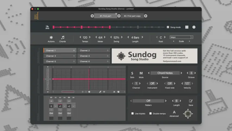Enable Double tempo checkbox
232x131 pixels.
coord(151,114)
